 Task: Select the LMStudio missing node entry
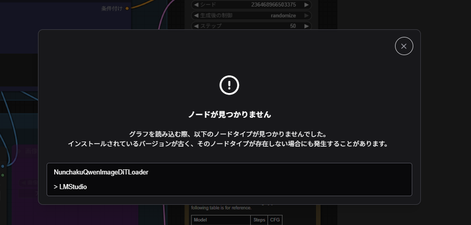[x=70, y=187]
